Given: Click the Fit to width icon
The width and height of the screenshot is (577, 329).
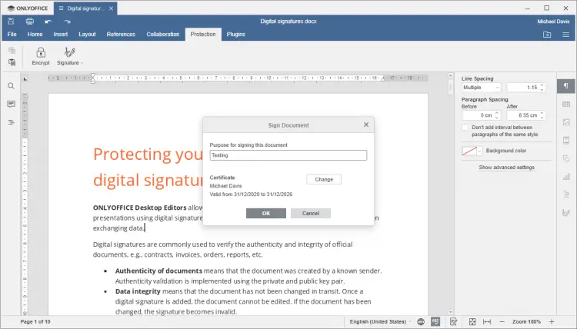Looking at the screenshot, I should [487, 321].
